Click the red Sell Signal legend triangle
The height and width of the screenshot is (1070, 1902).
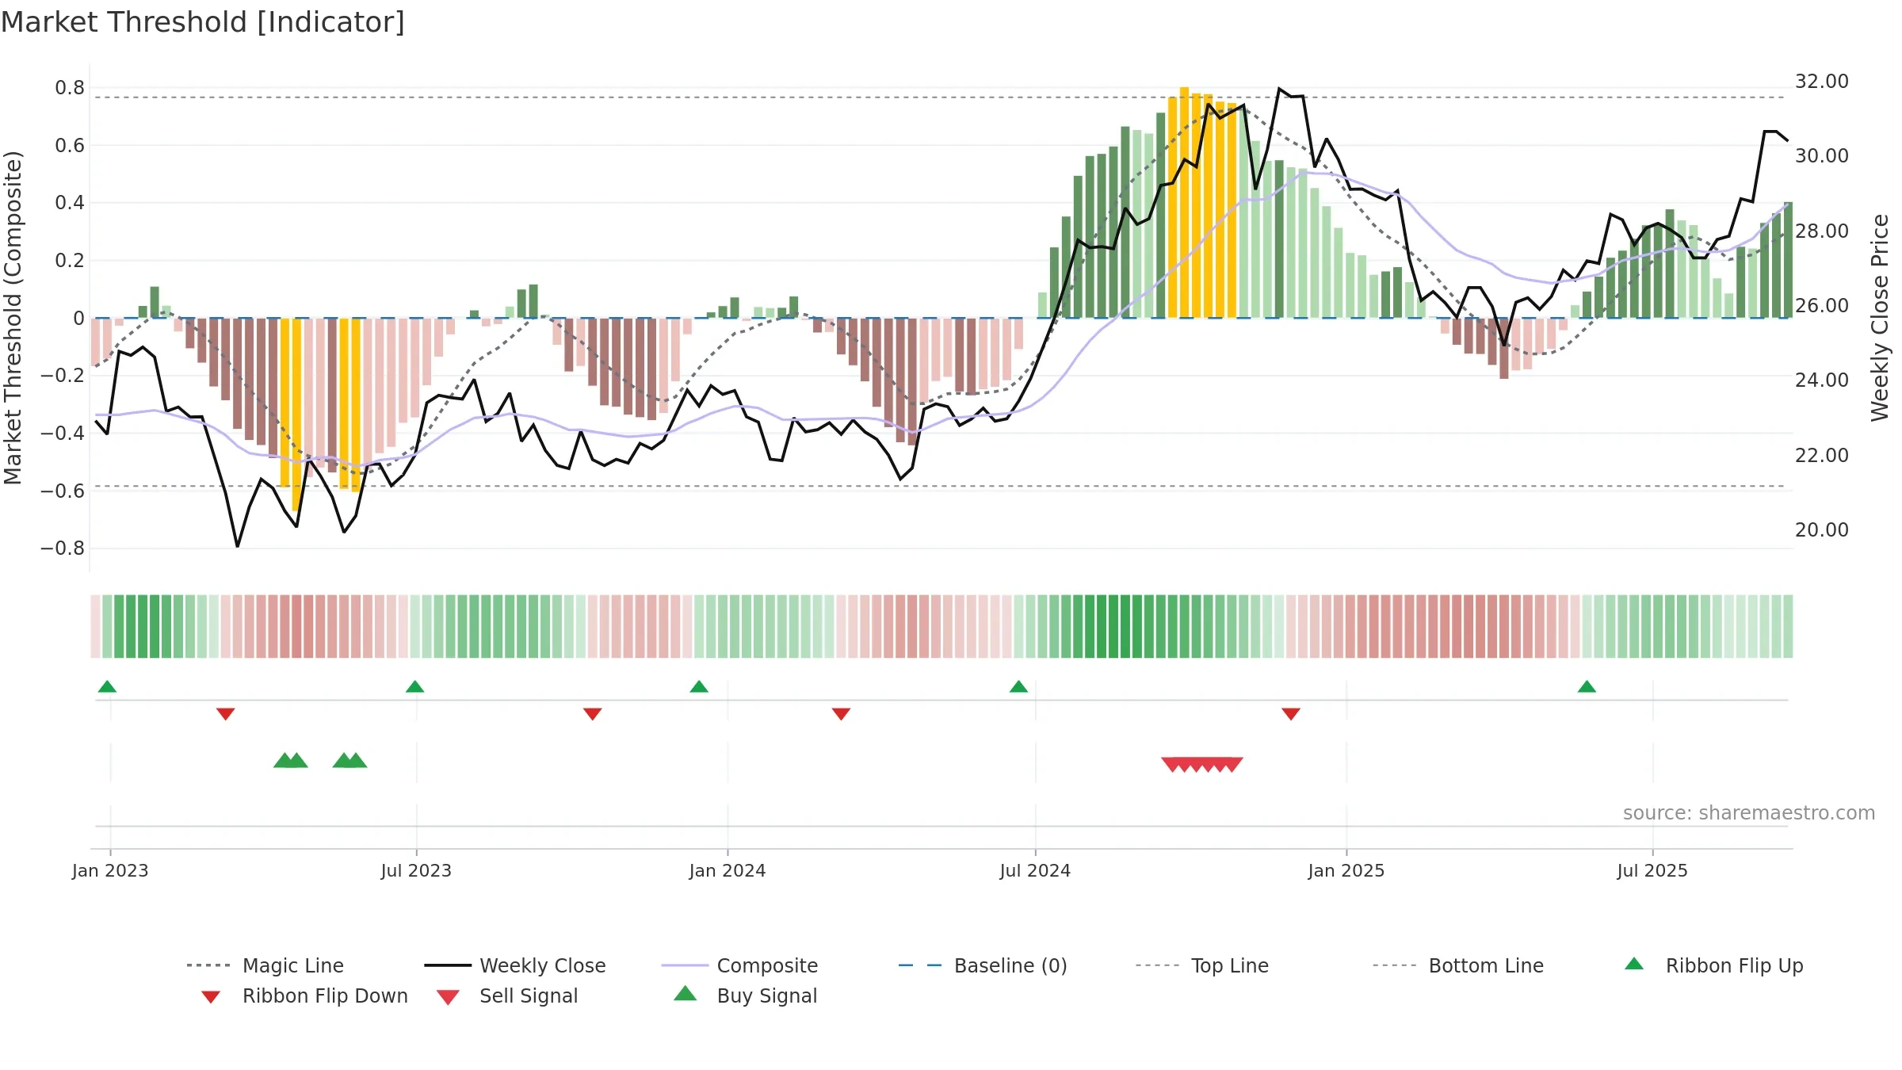coord(448,997)
